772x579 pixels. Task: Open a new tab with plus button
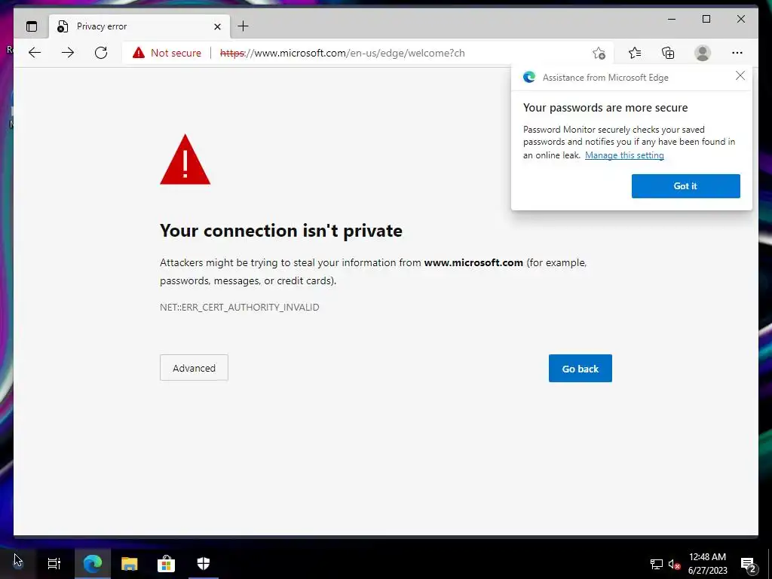[x=244, y=26]
